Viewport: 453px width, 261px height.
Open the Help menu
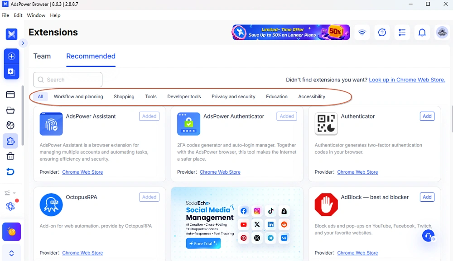tap(55, 15)
